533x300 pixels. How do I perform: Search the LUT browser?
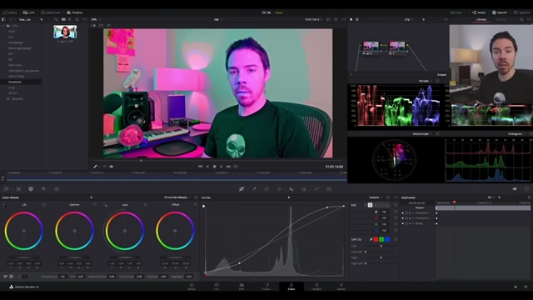77,20
